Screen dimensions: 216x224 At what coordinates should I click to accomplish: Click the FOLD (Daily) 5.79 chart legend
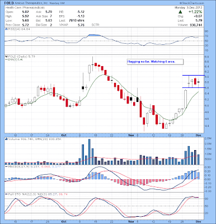point(21,57)
